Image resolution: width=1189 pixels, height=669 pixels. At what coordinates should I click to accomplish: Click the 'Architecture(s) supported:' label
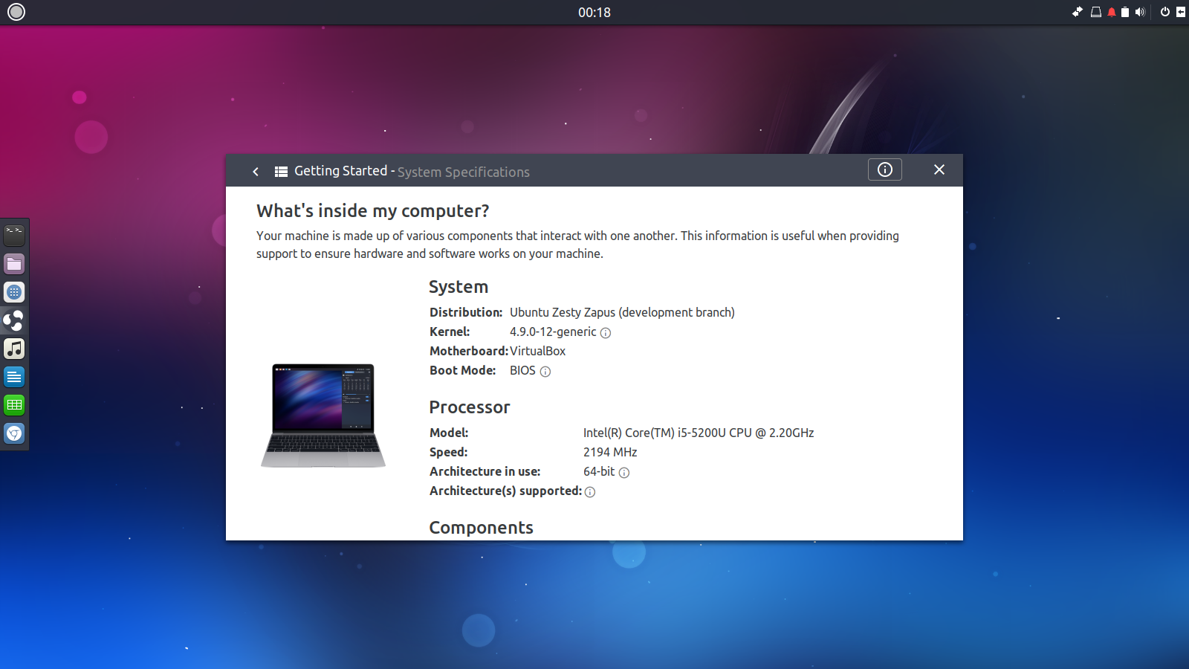505,491
